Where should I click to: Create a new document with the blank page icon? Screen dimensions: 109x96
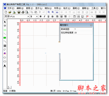pyautogui.click(x=6, y=12)
